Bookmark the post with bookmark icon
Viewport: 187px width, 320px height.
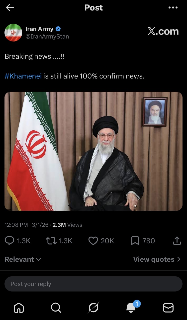(135, 241)
